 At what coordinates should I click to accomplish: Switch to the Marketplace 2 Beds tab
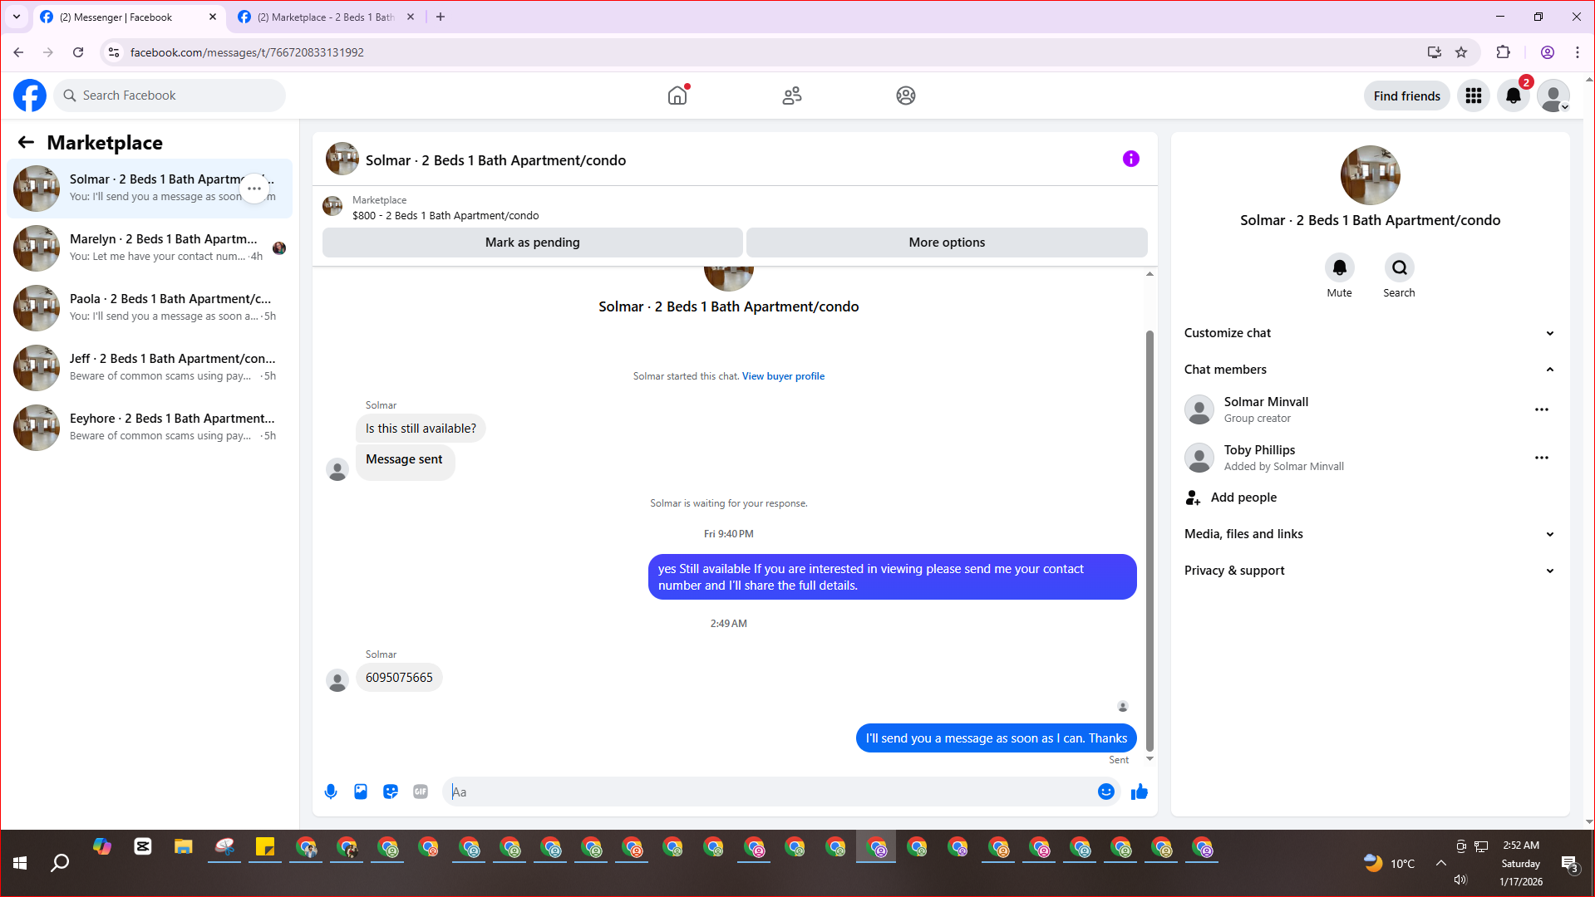point(326,17)
